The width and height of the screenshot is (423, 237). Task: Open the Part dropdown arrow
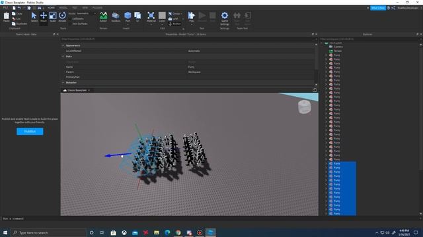point(128,24)
